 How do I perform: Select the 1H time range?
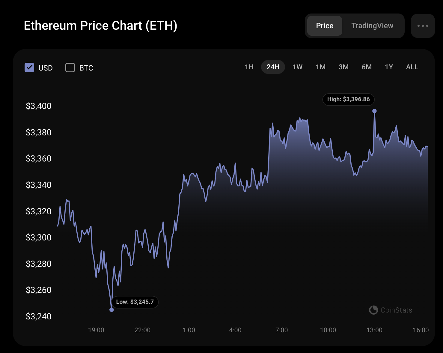point(249,67)
